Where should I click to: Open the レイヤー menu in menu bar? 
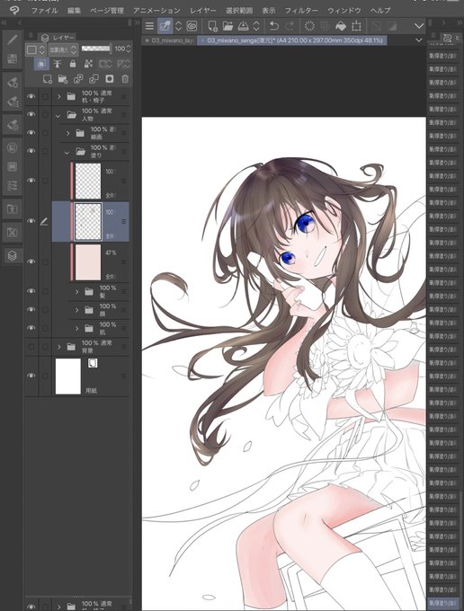[202, 11]
